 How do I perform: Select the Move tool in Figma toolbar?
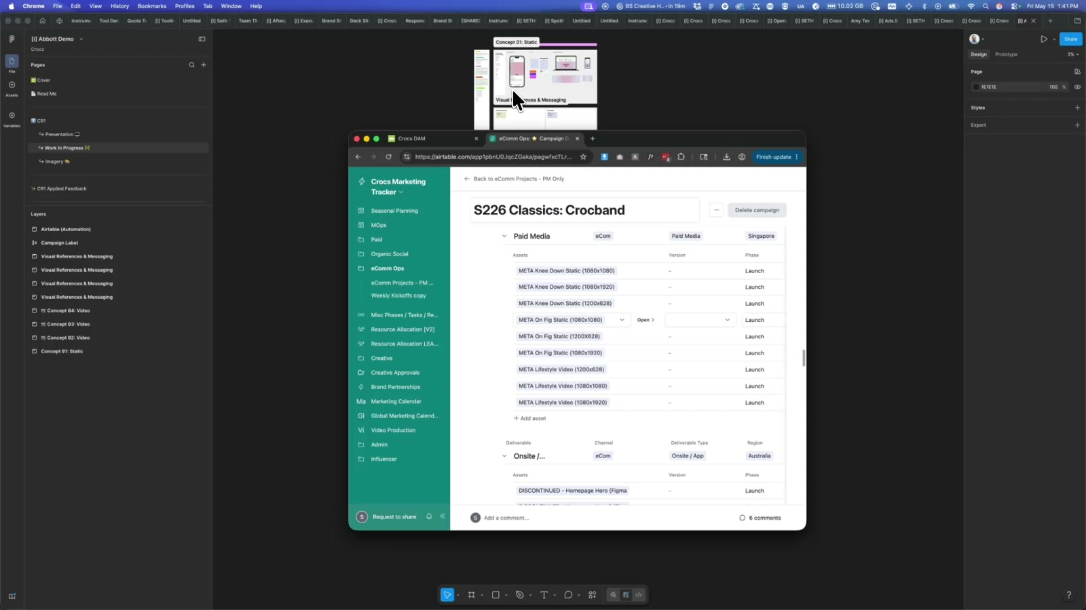(x=447, y=595)
